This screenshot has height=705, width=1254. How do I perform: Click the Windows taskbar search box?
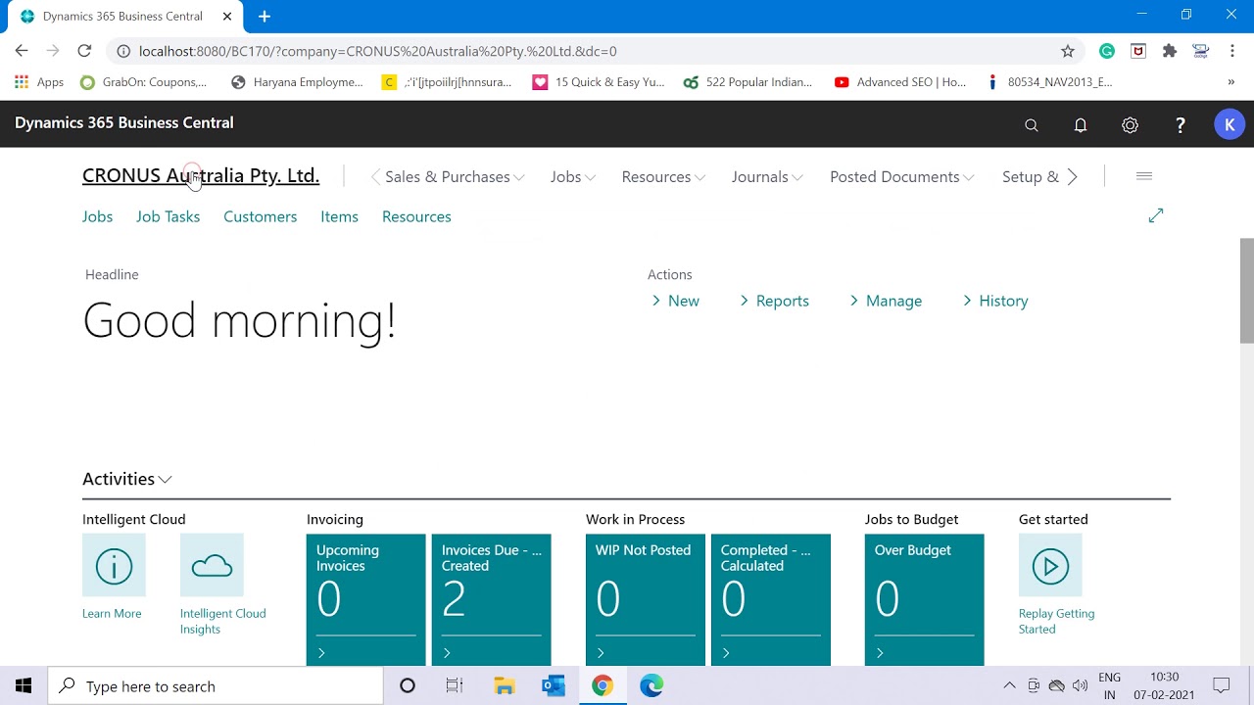tap(216, 685)
